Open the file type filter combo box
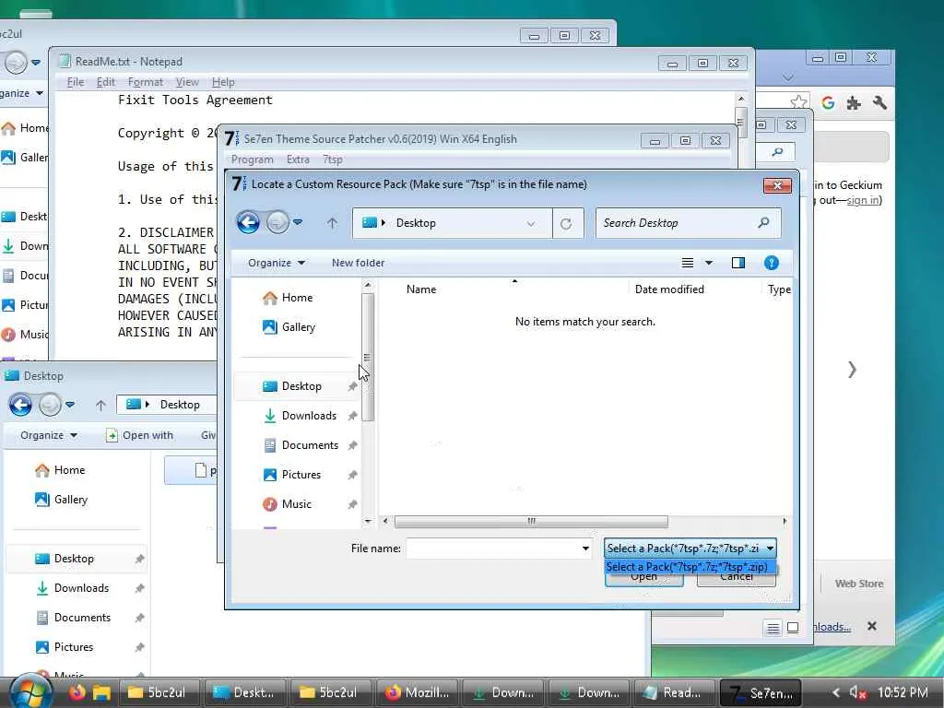Viewport: 944px width, 708px height. click(690, 549)
